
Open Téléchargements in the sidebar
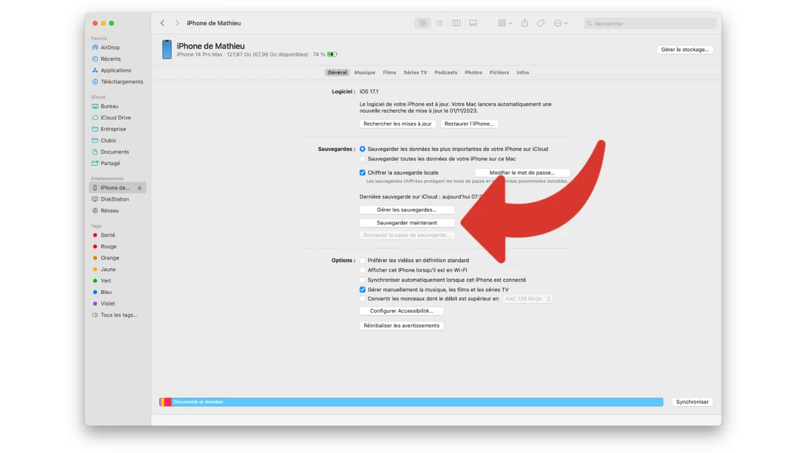pyautogui.click(x=122, y=82)
